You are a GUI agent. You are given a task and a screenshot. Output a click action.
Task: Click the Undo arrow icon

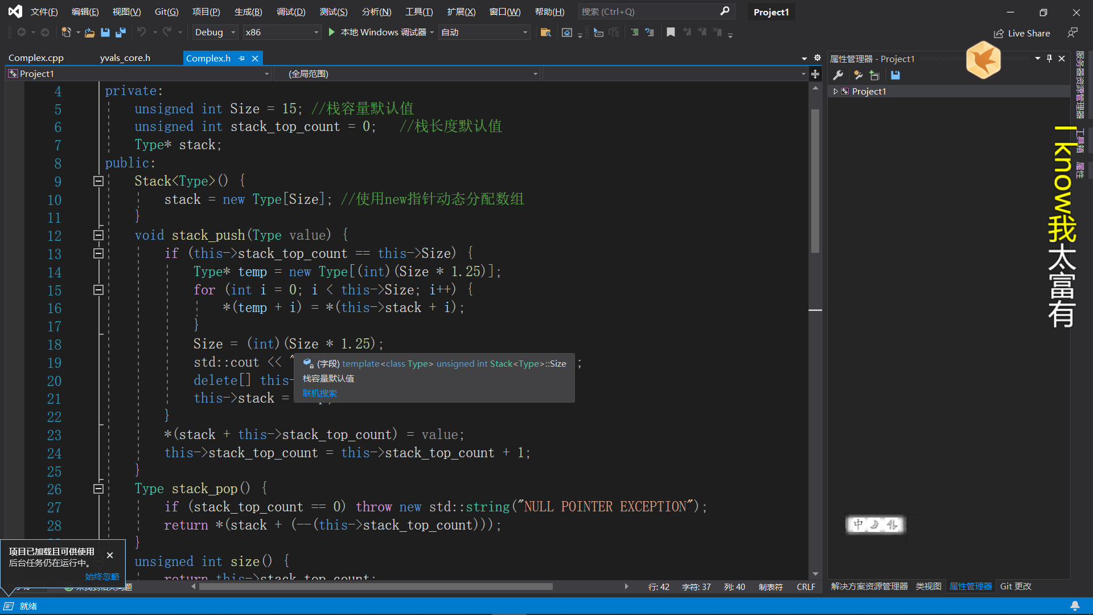tap(142, 32)
